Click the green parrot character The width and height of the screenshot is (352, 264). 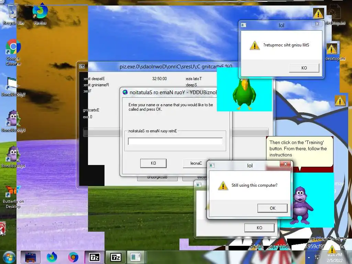pyautogui.click(x=244, y=94)
